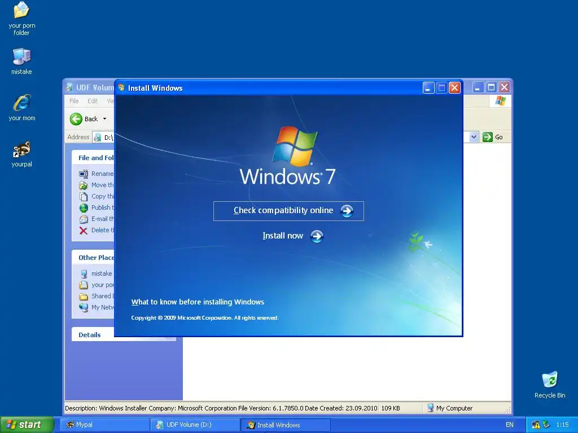Viewport: 578px width, 433px height.
Task: Minimize the UDF Volume Explorer window
Action: (x=478, y=87)
